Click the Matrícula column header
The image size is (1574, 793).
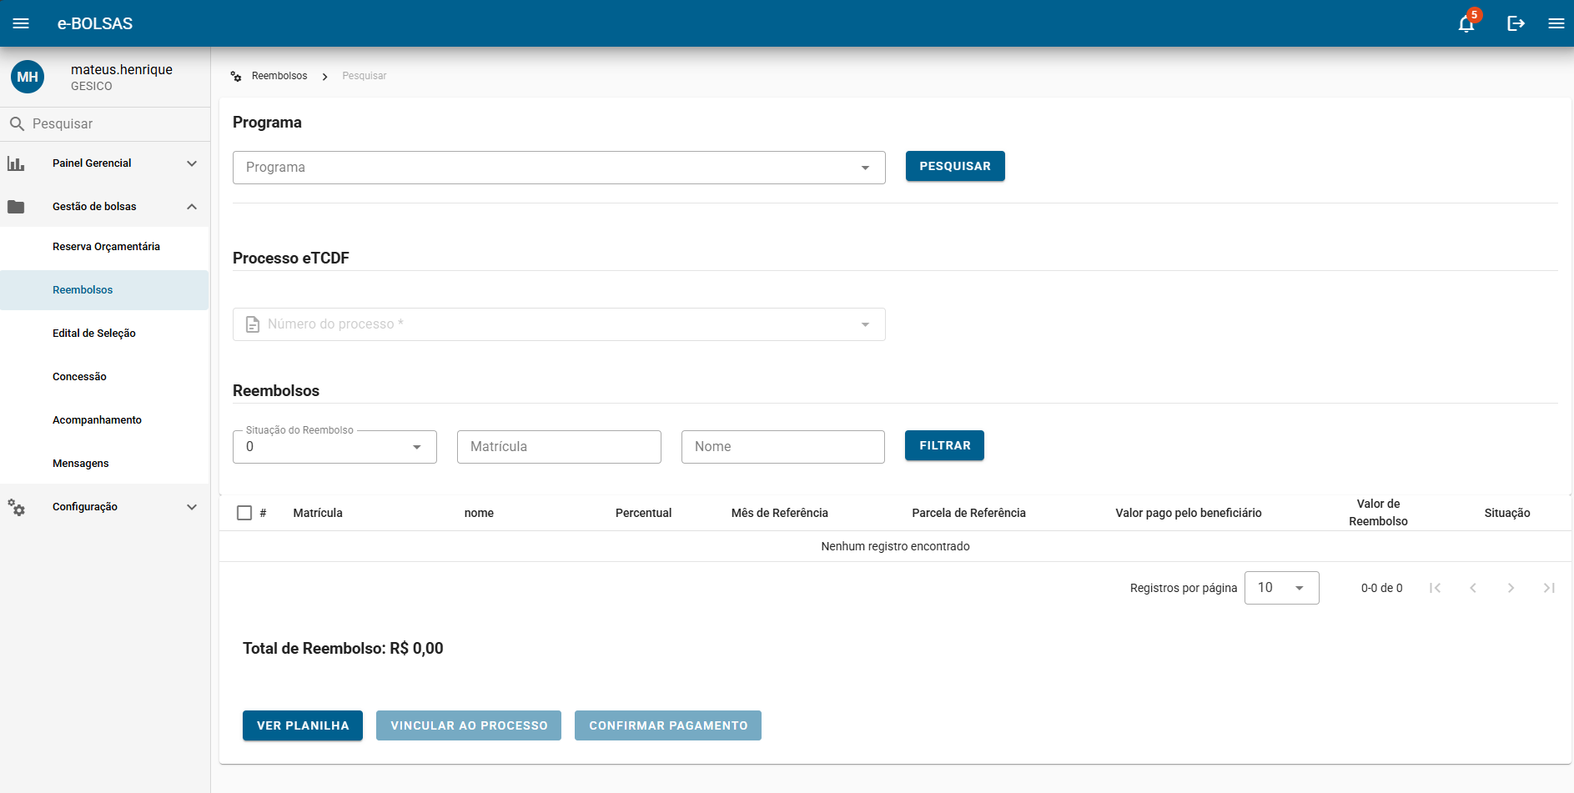tap(318, 513)
